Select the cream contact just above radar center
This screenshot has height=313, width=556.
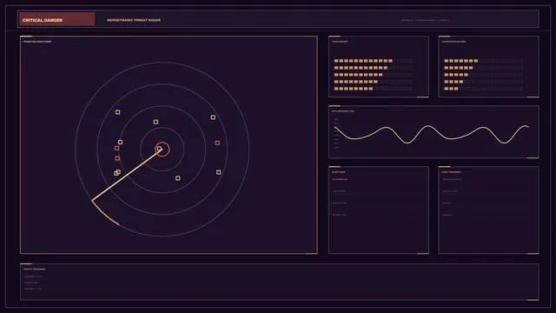tap(156, 122)
